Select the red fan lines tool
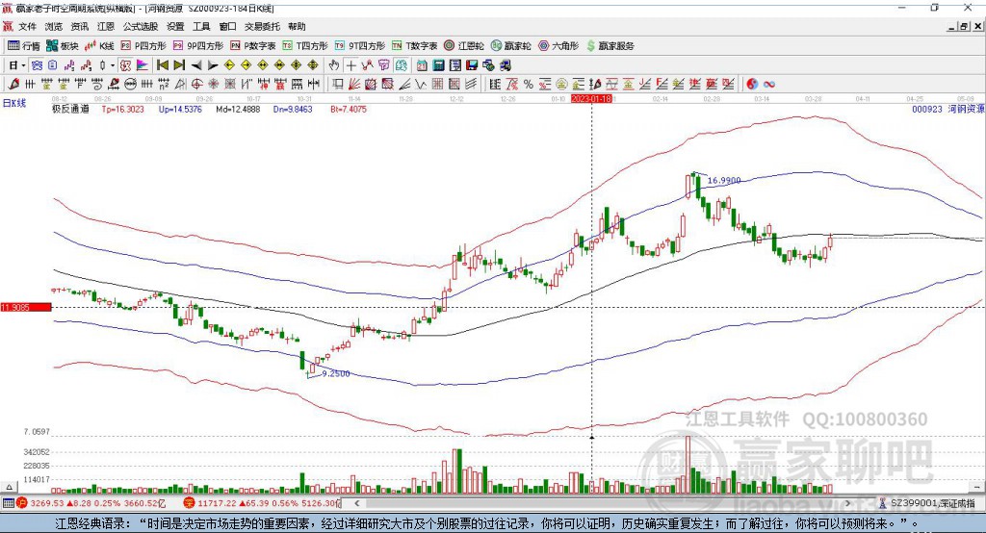 click(354, 84)
